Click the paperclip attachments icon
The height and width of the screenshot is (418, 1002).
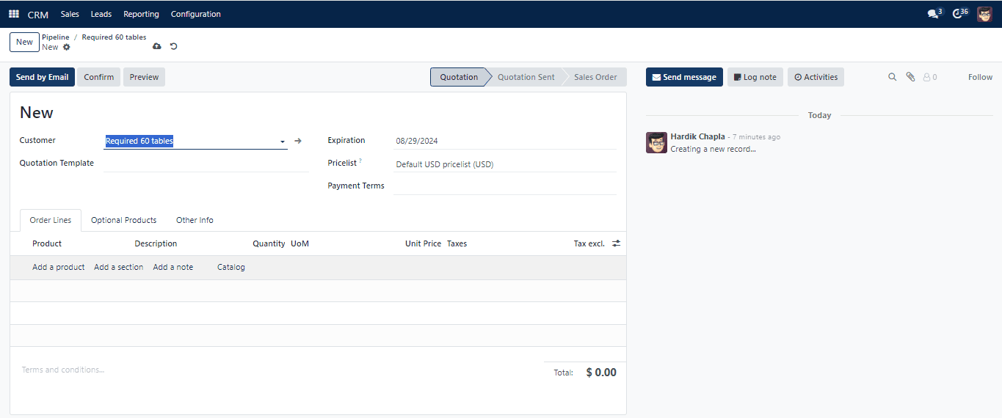tap(910, 77)
